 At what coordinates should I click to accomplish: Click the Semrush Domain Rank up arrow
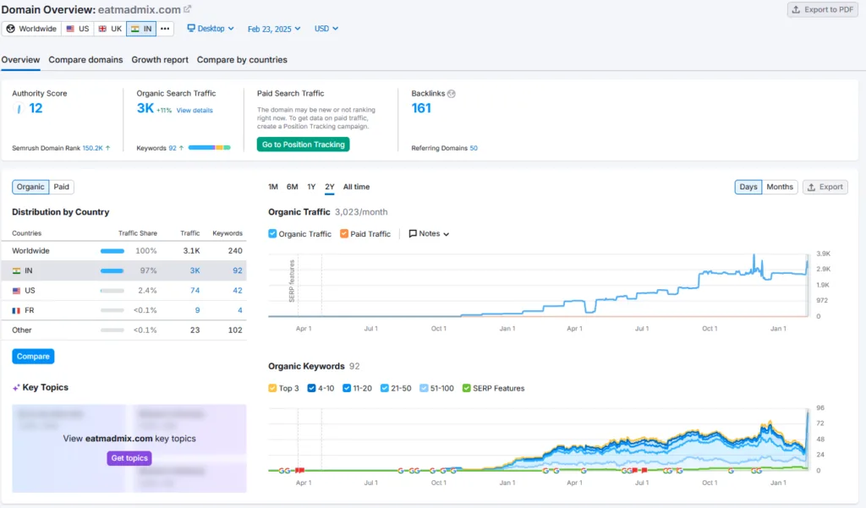(x=107, y=148)
